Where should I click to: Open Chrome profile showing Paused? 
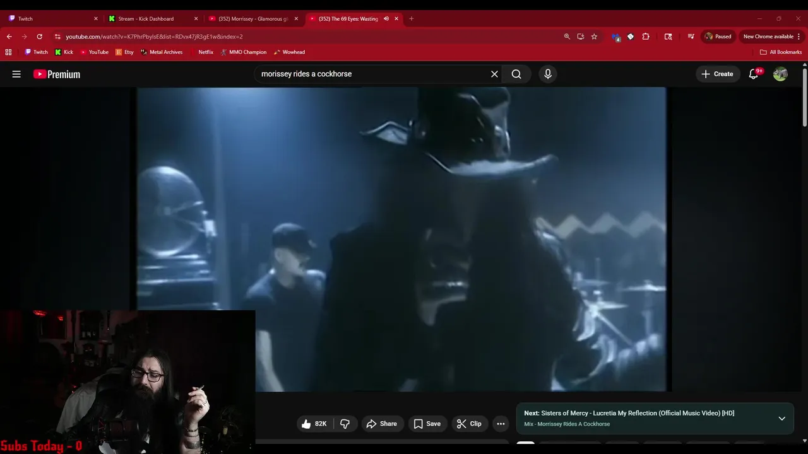pyautogui.click(x=718, y=37)
